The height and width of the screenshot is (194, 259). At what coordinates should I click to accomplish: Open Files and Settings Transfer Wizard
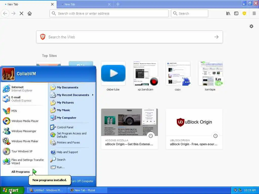click(x=24, y=161)
